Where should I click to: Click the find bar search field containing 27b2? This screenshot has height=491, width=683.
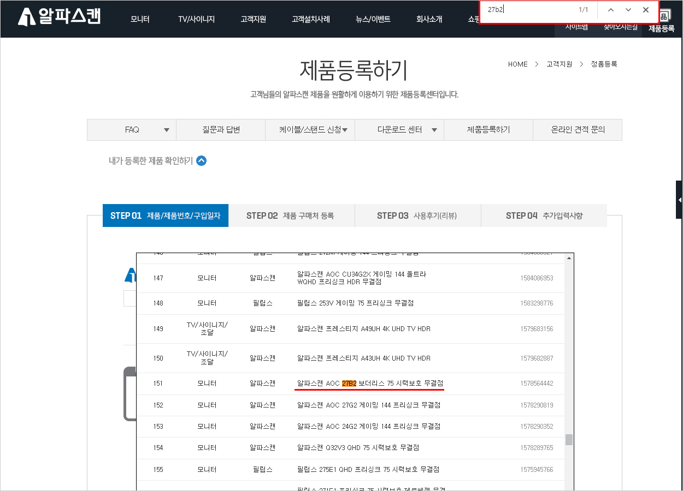[x=527, y=10]
